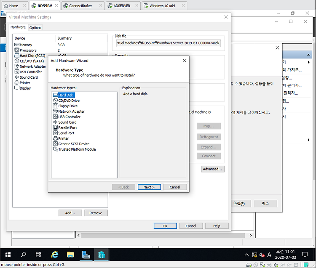Open Server Manager from the taskbar

tap(86, 255)
